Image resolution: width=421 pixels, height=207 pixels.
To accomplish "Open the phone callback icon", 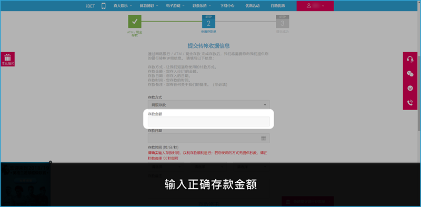I will 410,102.
